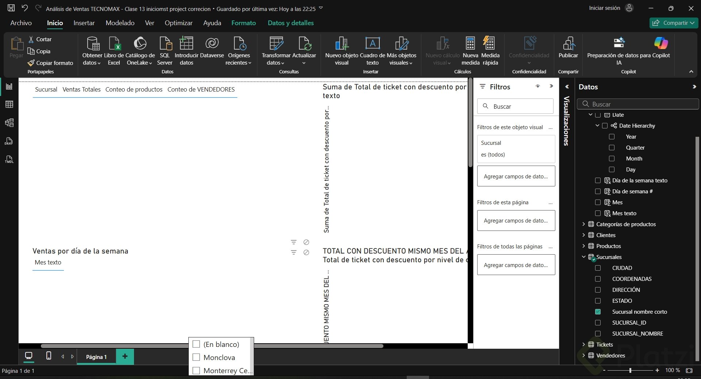Check the Month field checkbox

point(612,159)
